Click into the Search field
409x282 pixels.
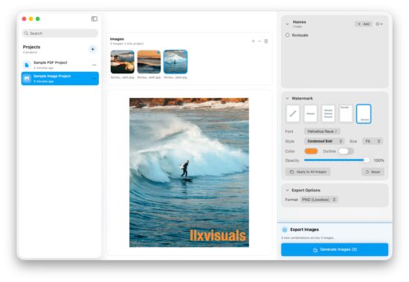[60, 33]
